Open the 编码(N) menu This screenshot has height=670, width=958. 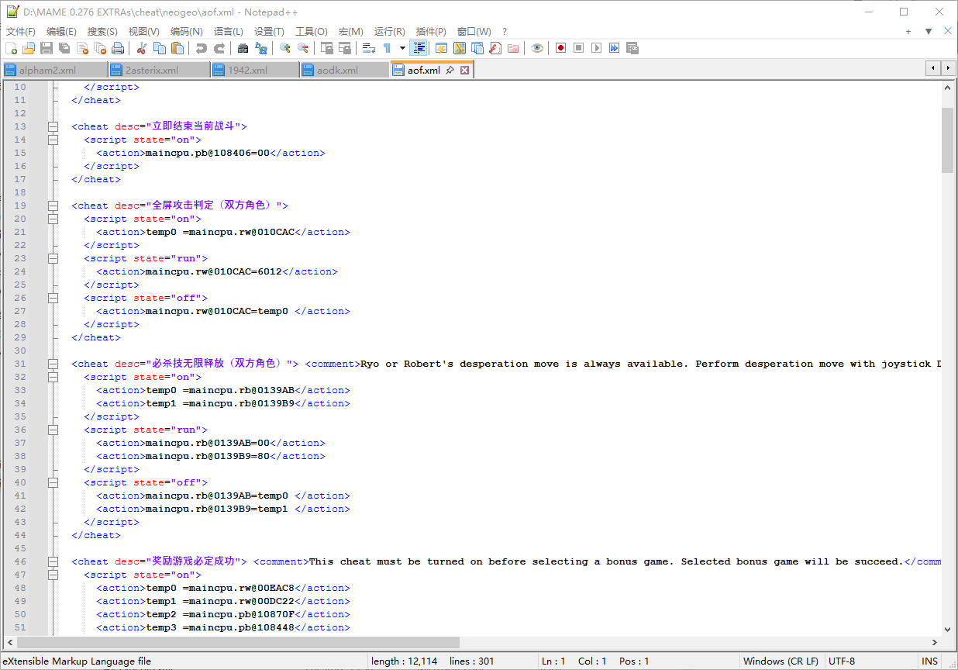186,32
